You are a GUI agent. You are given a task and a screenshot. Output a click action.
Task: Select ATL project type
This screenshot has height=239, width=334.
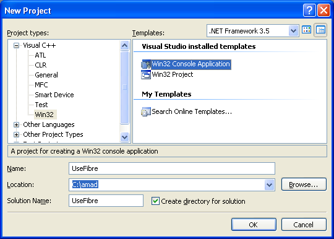pyautogui.click(x=40, y=55)
